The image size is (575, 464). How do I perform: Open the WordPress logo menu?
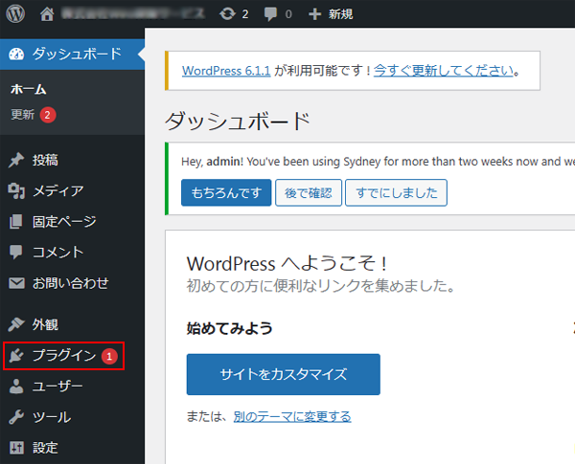15,13
